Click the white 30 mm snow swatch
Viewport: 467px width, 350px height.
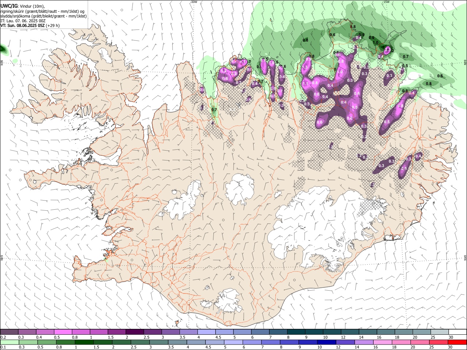(x=458, y=332)
